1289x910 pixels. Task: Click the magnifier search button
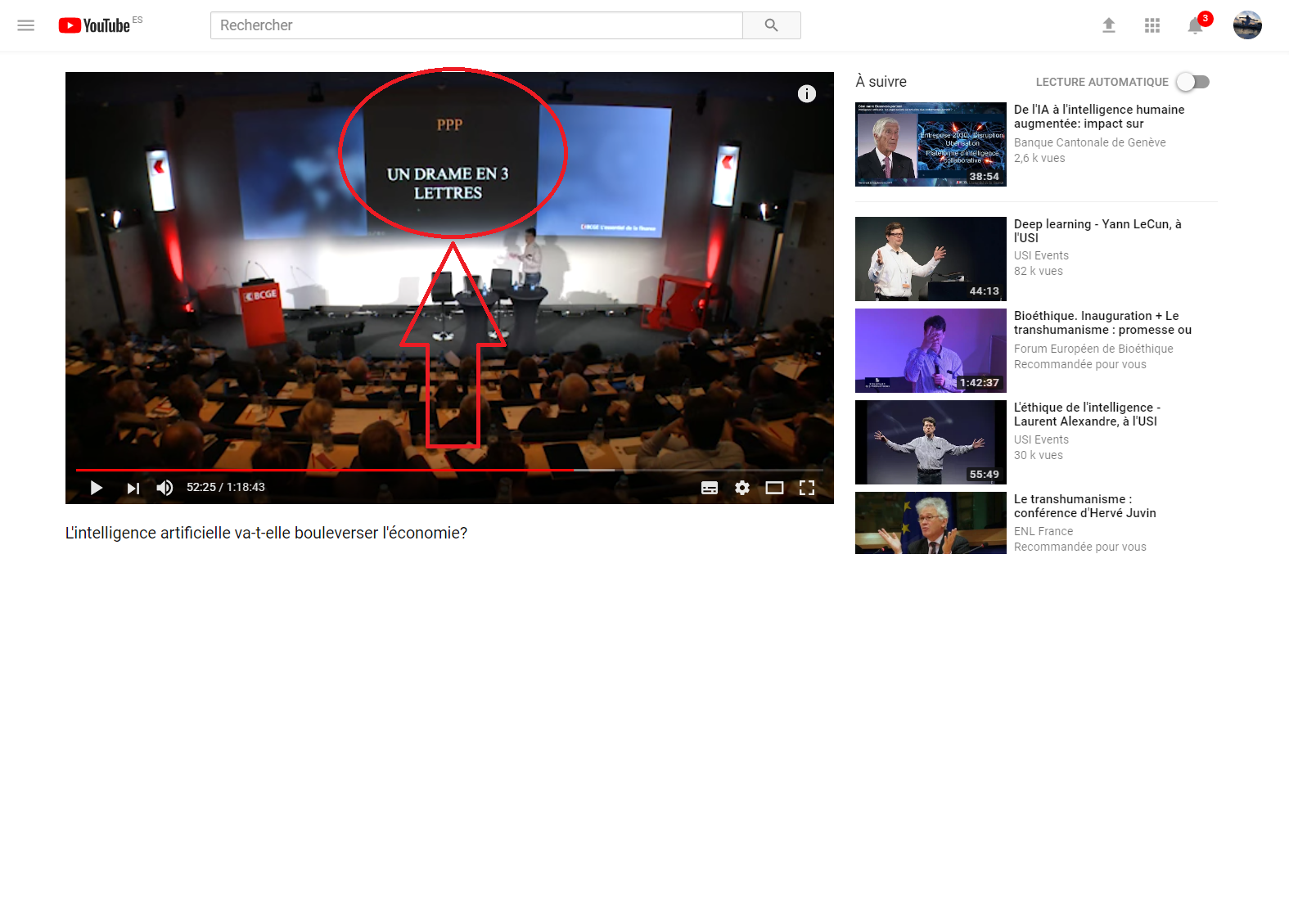(771, 25)
